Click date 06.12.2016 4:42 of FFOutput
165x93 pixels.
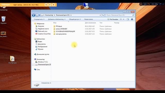click(90, 26)
